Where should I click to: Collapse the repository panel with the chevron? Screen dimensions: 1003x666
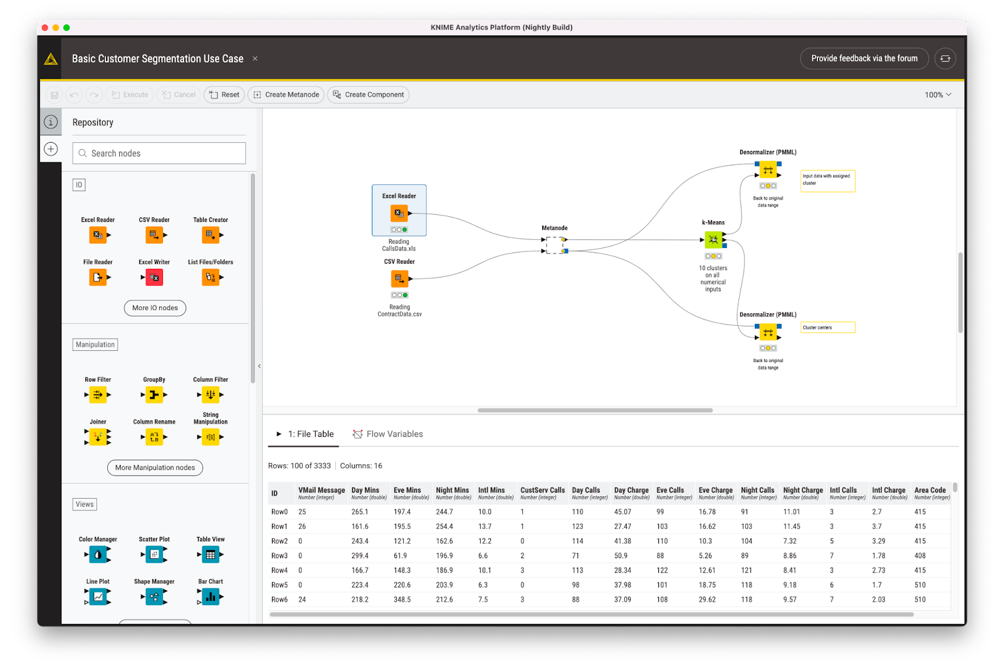click(259, 366)
